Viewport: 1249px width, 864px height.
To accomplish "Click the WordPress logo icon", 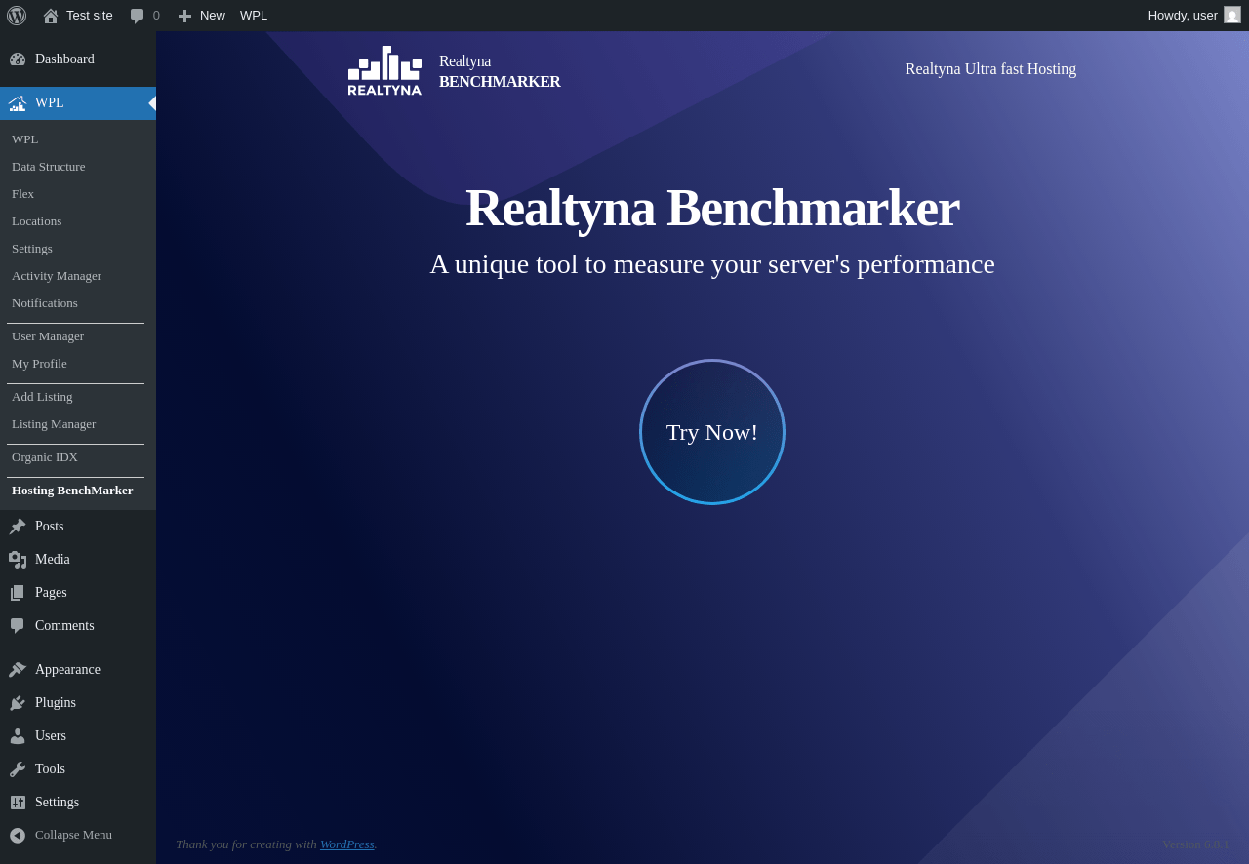I will [x=17, y=16].
